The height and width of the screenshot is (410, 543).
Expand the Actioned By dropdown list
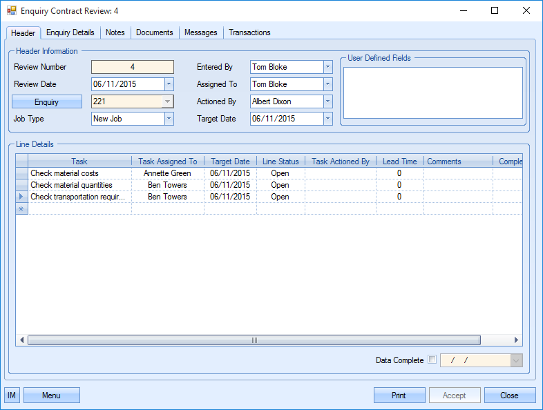[x=328, y=101]
